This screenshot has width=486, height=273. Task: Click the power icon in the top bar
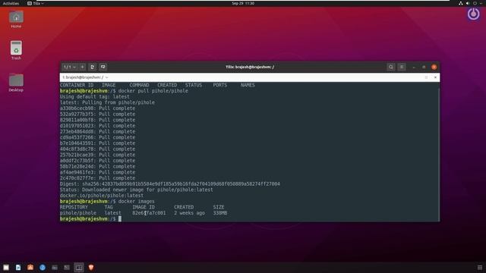[475, 3]
